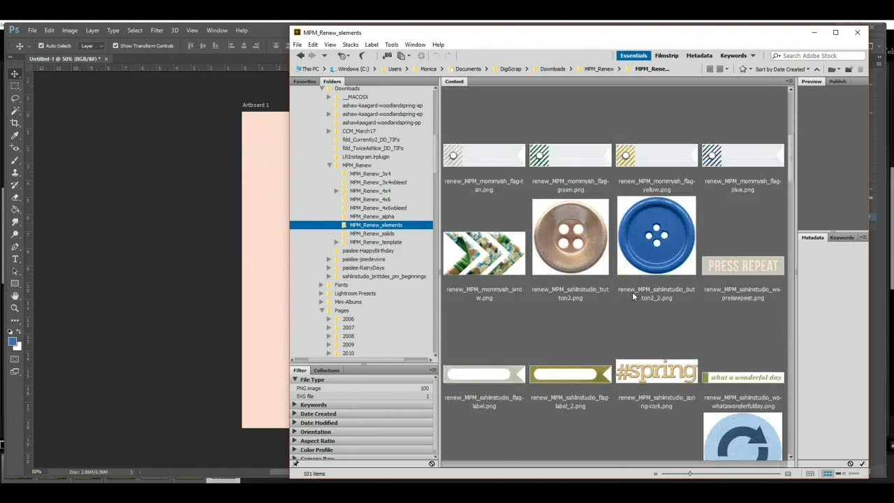Expand the 2006 folder in tree
Image resolution: width=894 pixels, height=503 pixels.
click(329, 319)
